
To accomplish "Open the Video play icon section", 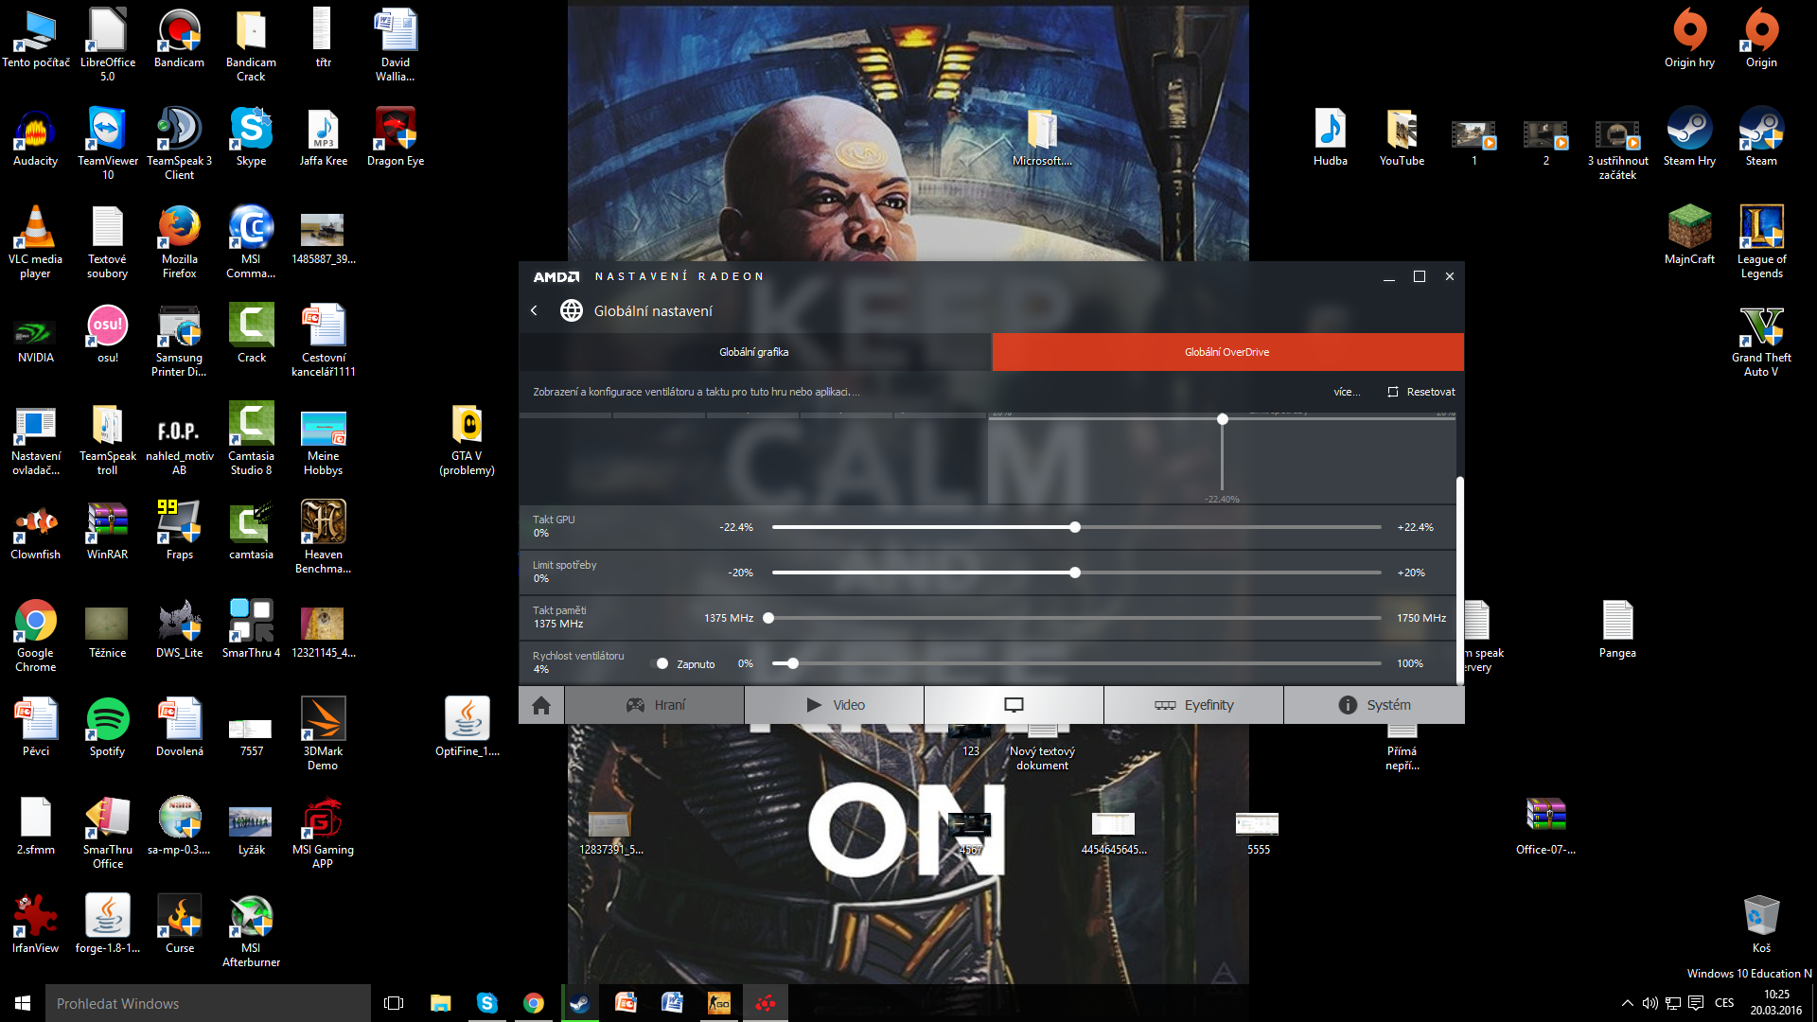I will (835, 705).
